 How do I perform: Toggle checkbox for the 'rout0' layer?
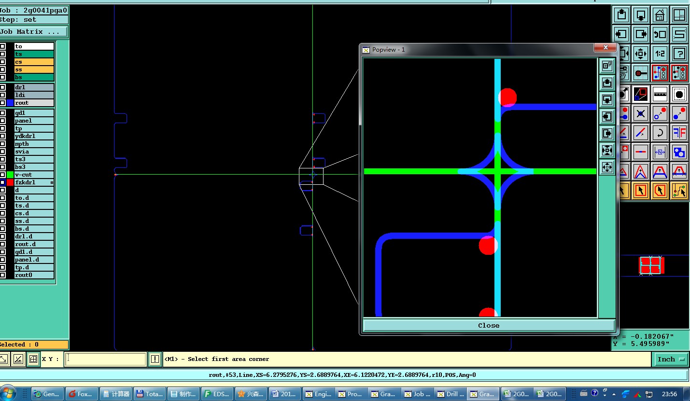click(2, 275)
